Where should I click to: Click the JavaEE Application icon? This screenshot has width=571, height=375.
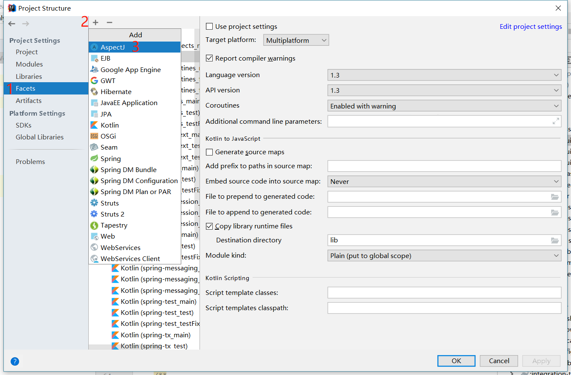(94, 103)
